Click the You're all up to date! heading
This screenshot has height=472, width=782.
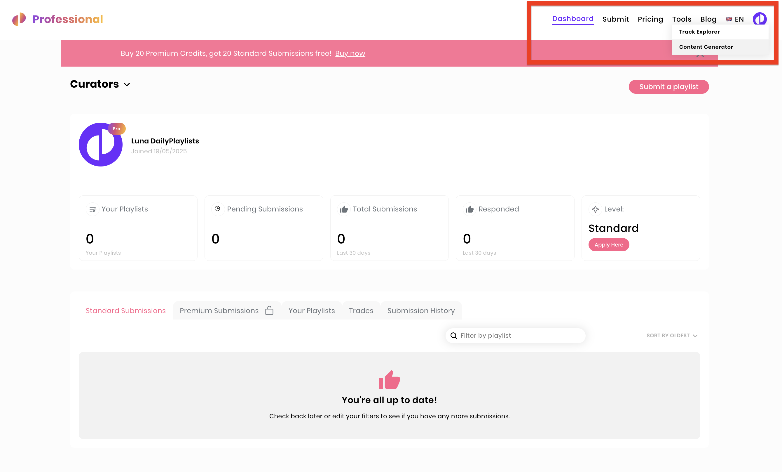click(x=389, y=400)
